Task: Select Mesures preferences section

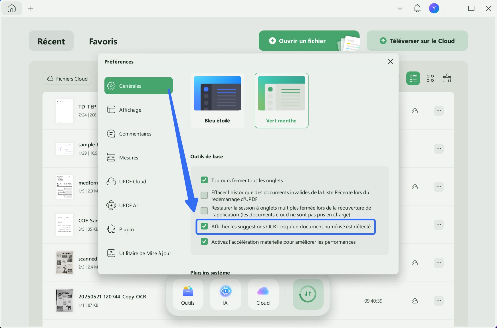Action: 139,157
